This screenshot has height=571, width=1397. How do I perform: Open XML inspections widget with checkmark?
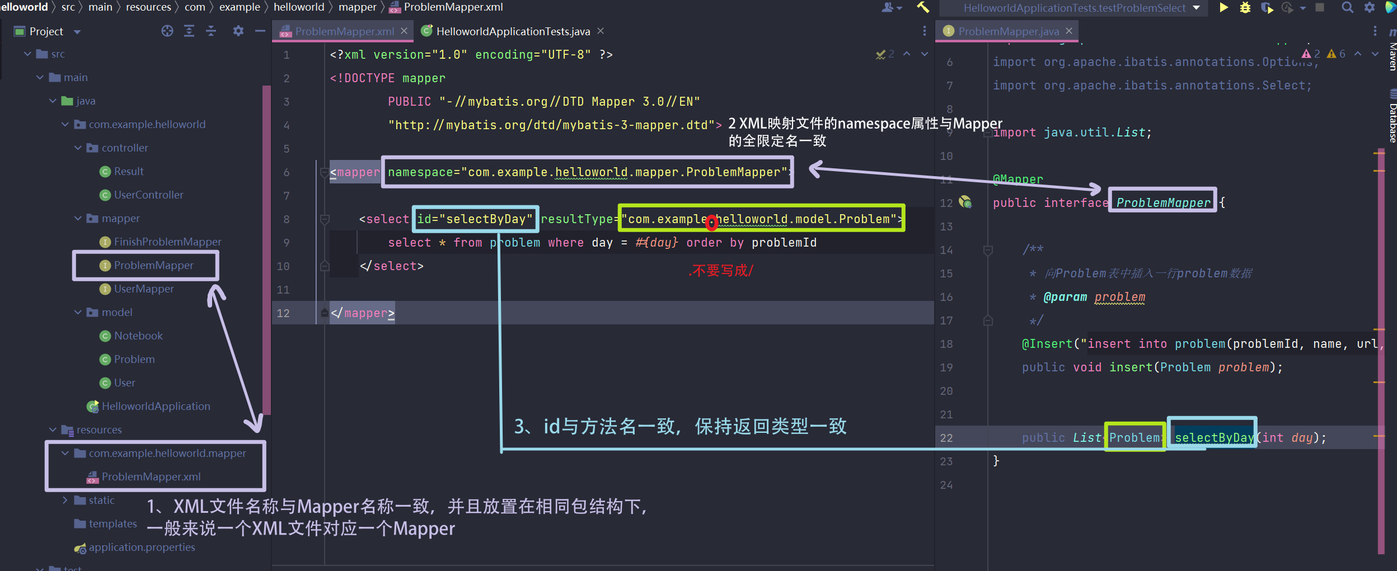(x=885, y=54)
